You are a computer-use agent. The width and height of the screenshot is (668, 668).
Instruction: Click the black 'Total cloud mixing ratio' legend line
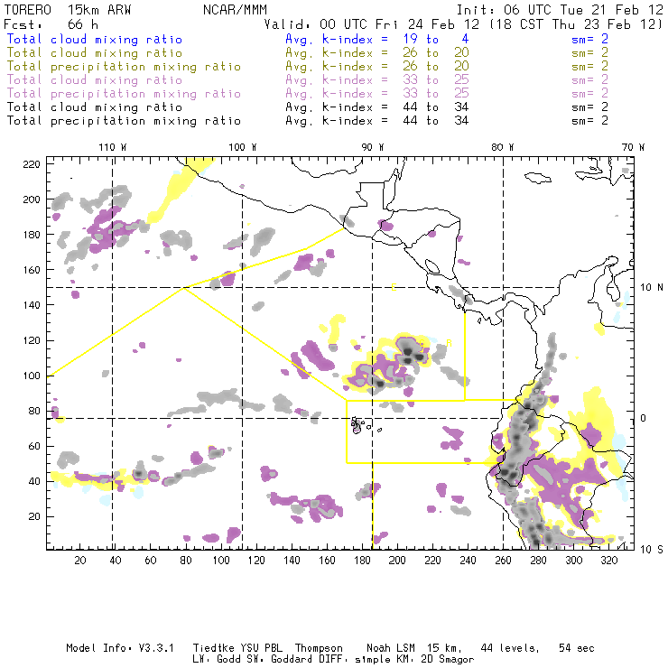pyautogui.click(x=95, y=107)
